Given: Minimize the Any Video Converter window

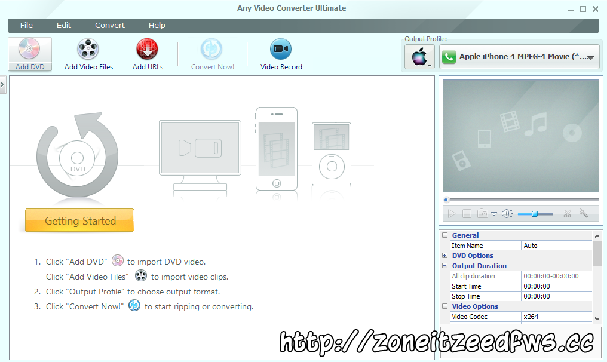Looking at the screenshot, I should pos(570,10).
